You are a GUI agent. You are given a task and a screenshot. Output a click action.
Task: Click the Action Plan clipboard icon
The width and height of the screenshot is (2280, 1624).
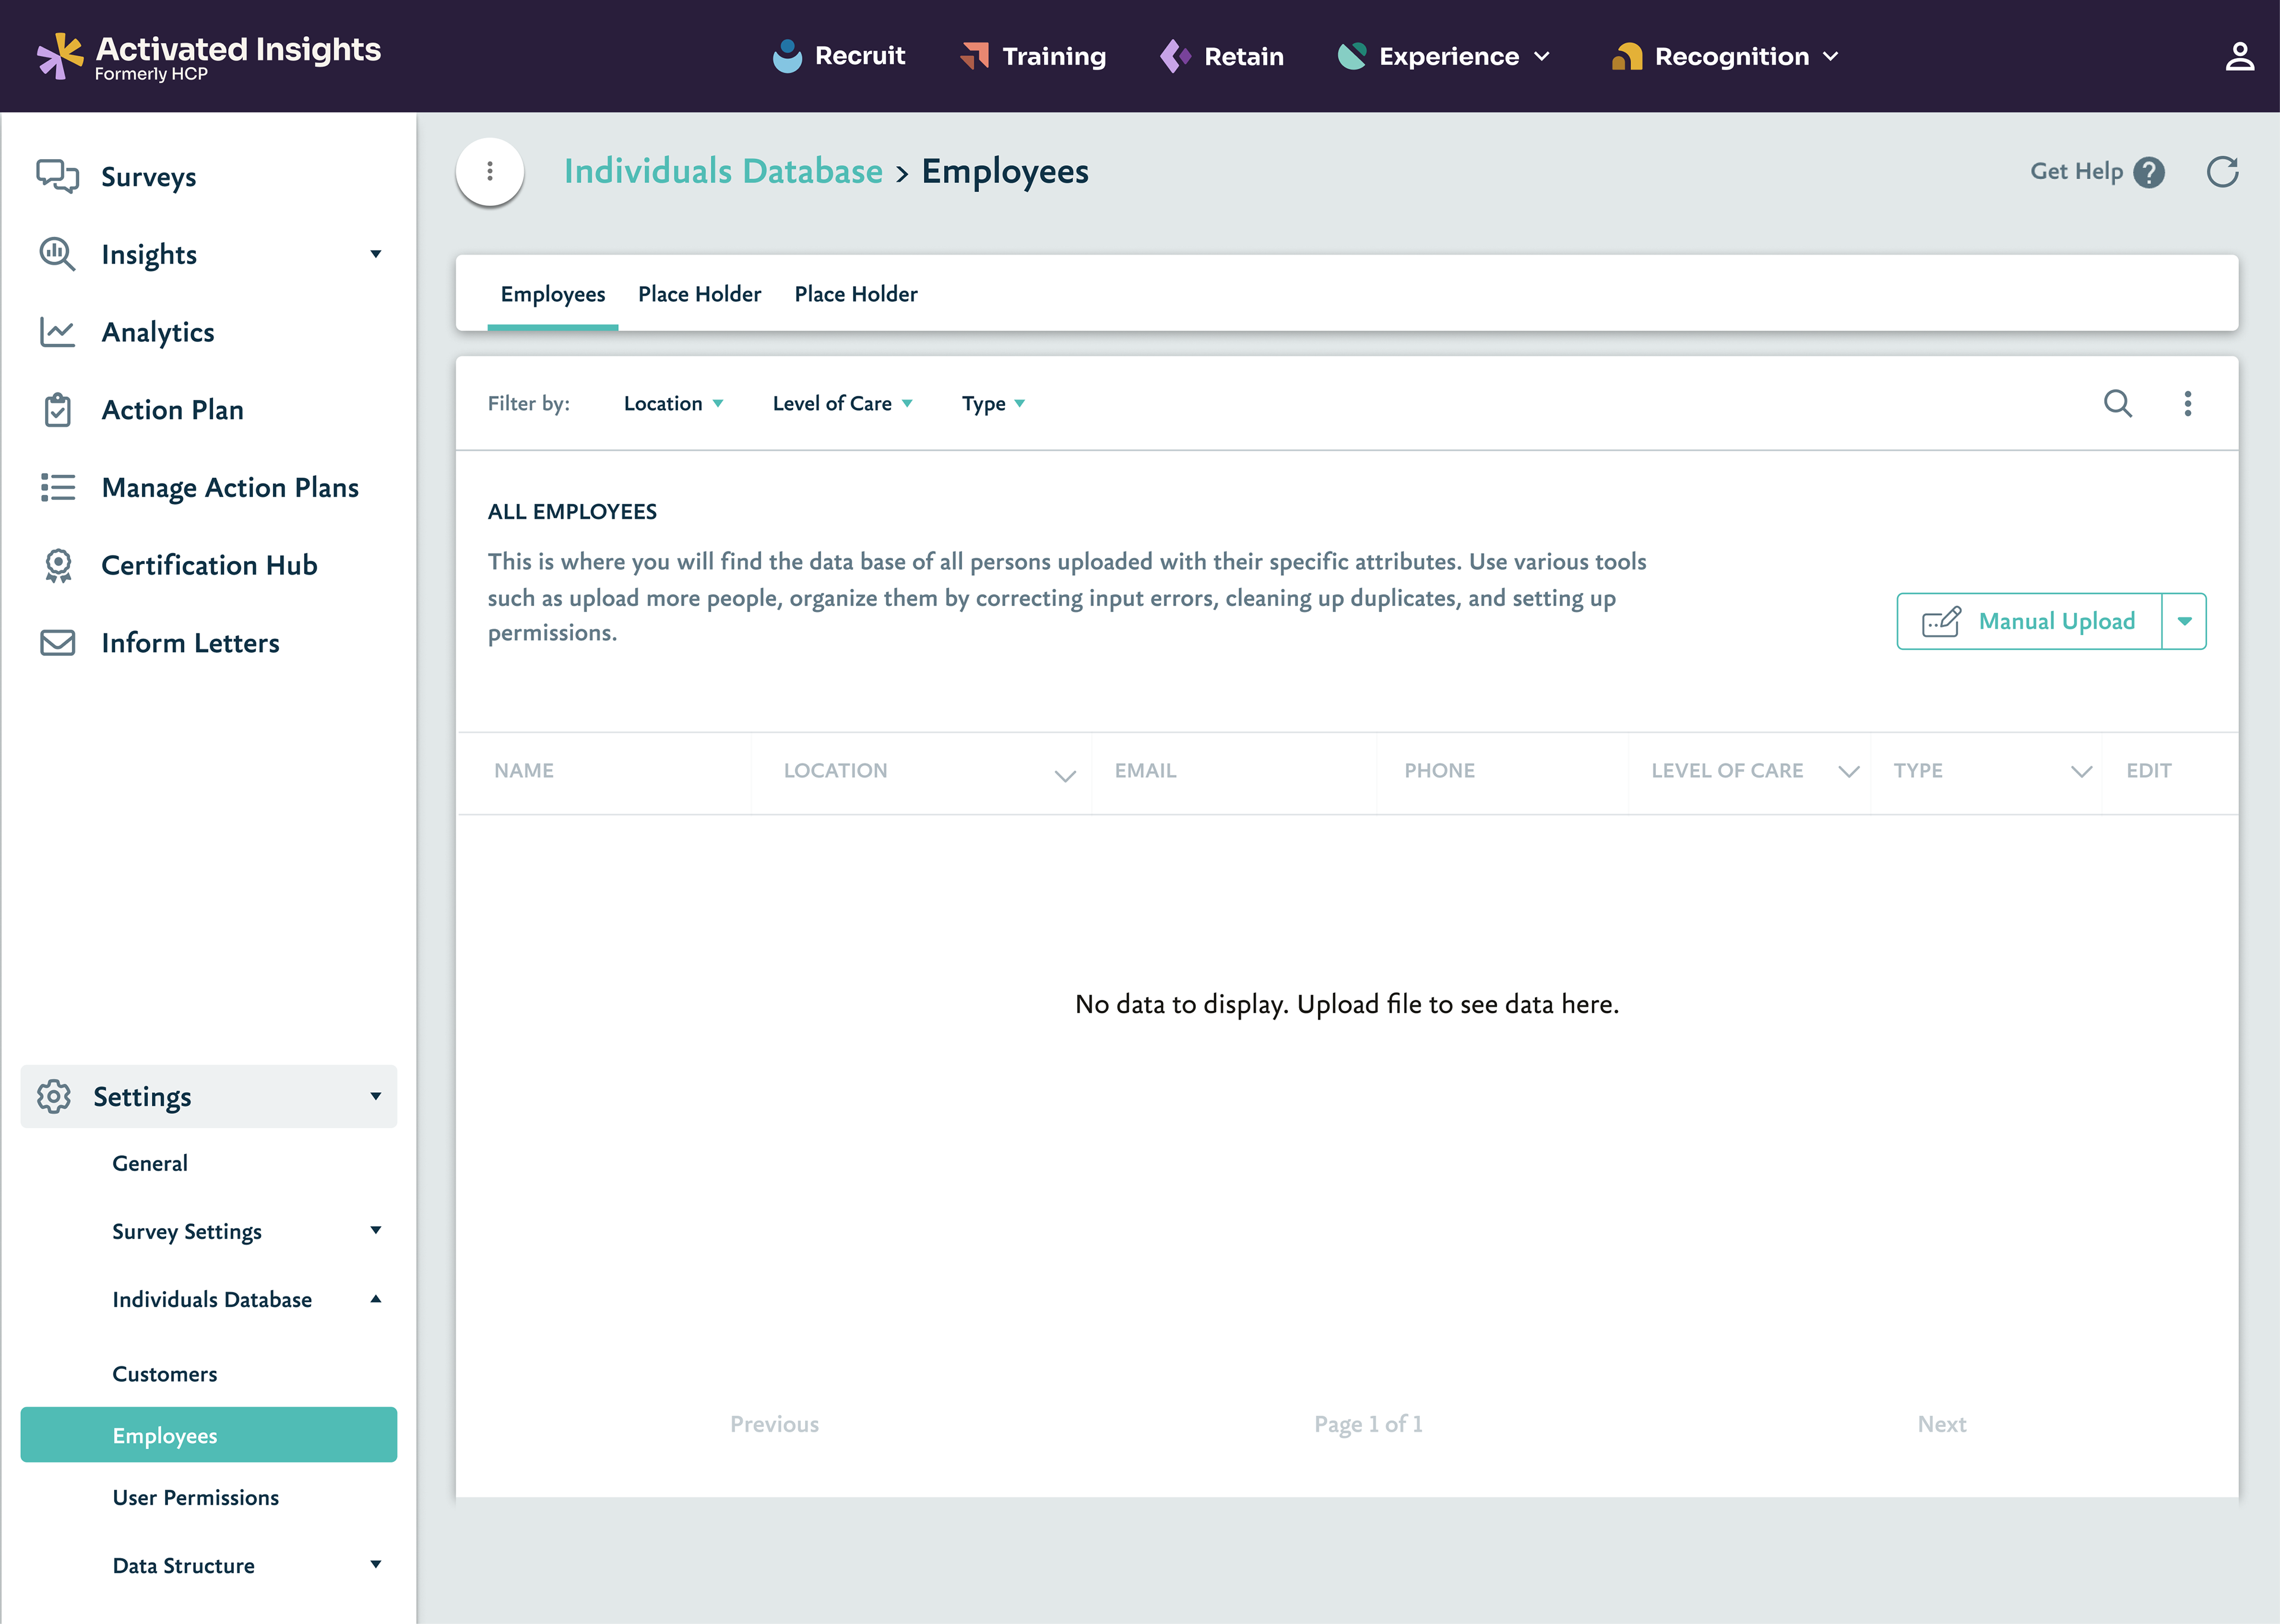pyautogui.click(x=58, y=410)
